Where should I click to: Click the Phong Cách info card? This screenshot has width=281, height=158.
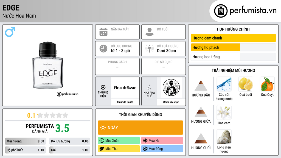click(x=117, y=66)
